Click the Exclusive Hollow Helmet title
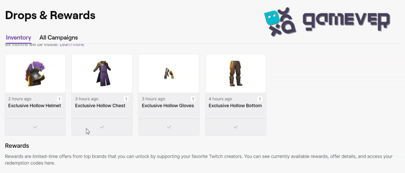Image resolution: width=405 pixels, height=173 pixels. [34, 106]
